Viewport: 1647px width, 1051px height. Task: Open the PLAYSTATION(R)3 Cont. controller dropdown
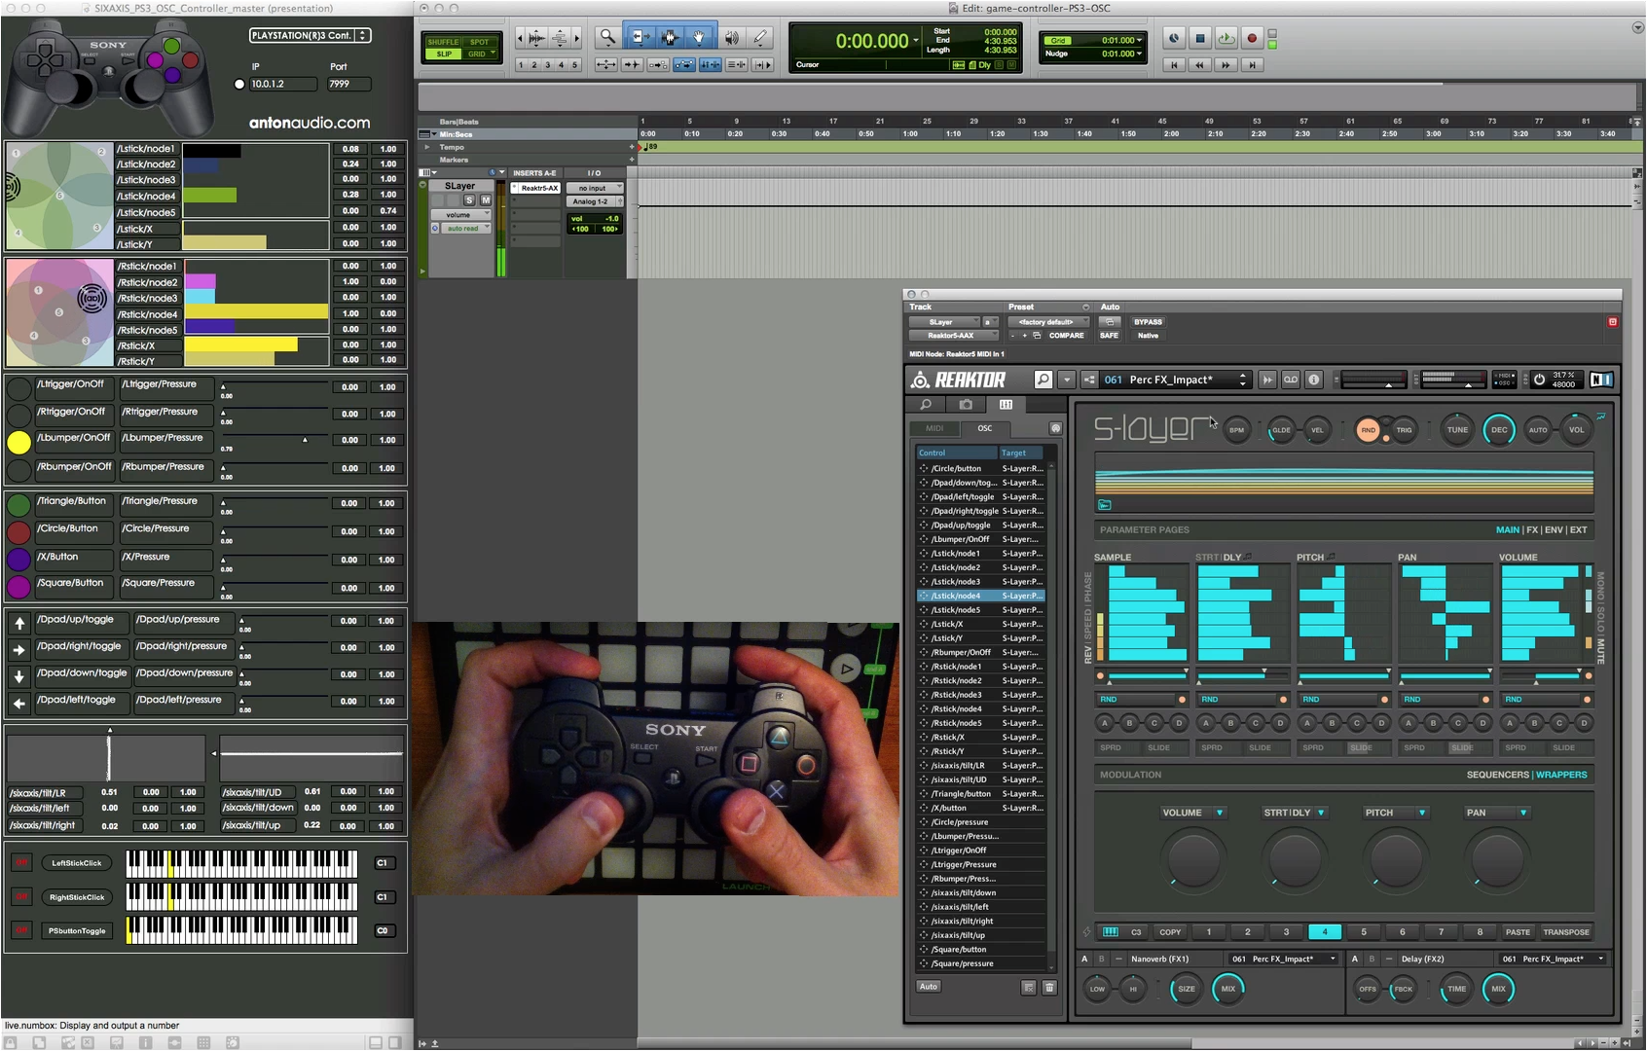[x=310, y=35]
